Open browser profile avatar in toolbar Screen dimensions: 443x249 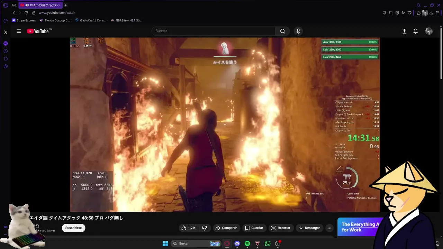(425, 13)
